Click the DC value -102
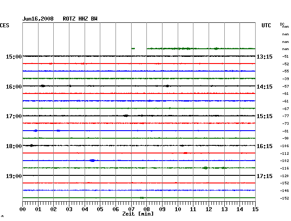291x221 pixels. coord(284,161)
